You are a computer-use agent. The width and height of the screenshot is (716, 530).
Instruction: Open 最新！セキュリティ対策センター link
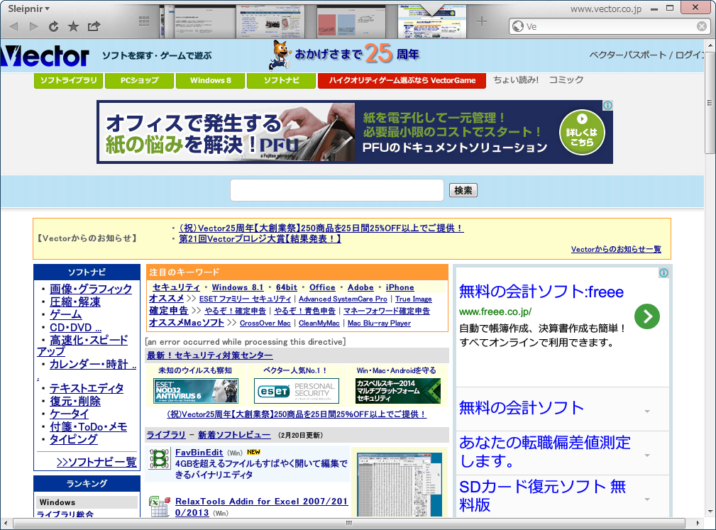click(x=209, y=355)
